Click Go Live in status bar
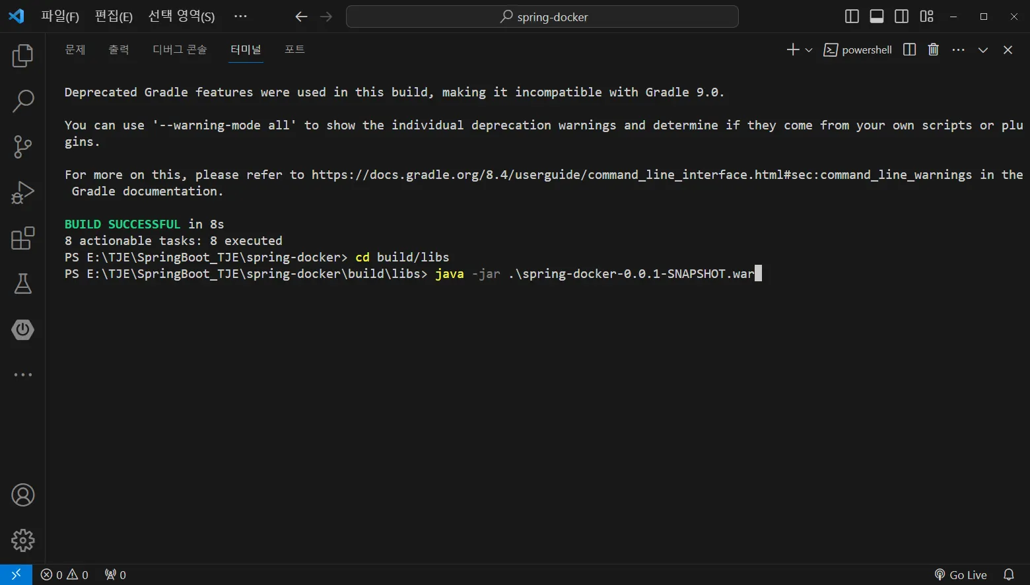Screen dimensions: 1030x585 [x=961, y=575]
